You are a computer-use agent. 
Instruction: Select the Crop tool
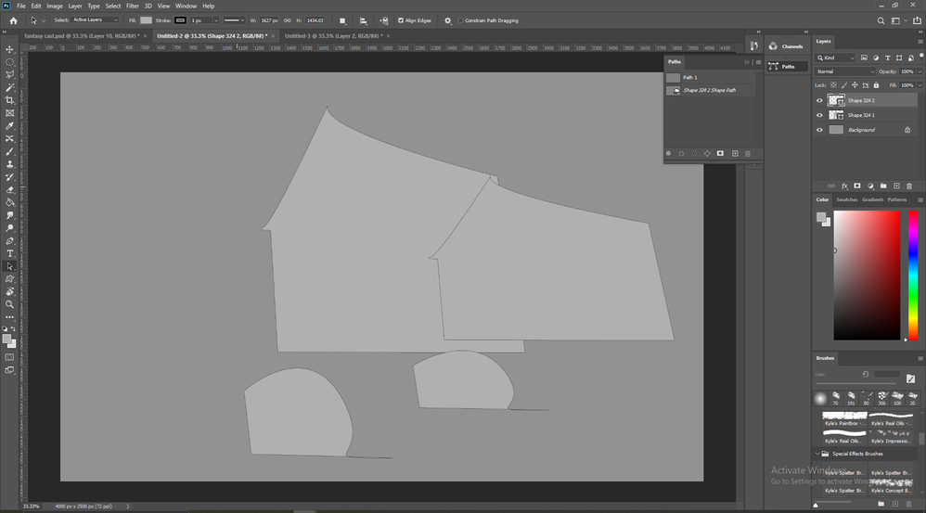[9, 100]
